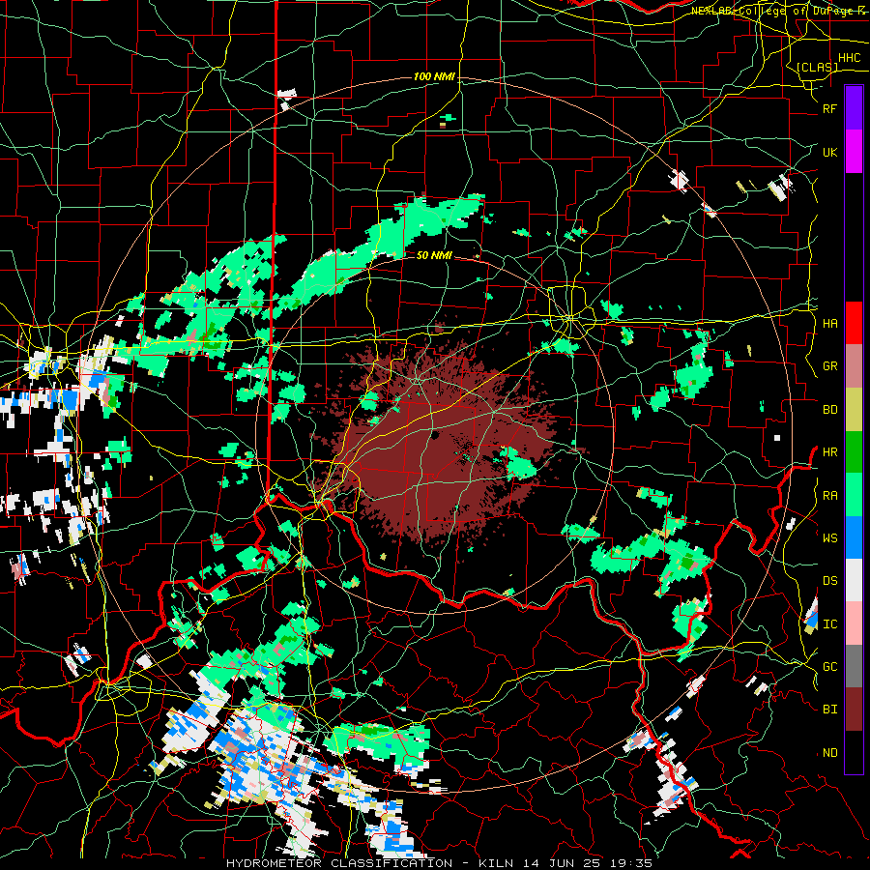This screenshot has height=870, width=870.
Task: Click the GC gray legend swatch
Action: 854,666
